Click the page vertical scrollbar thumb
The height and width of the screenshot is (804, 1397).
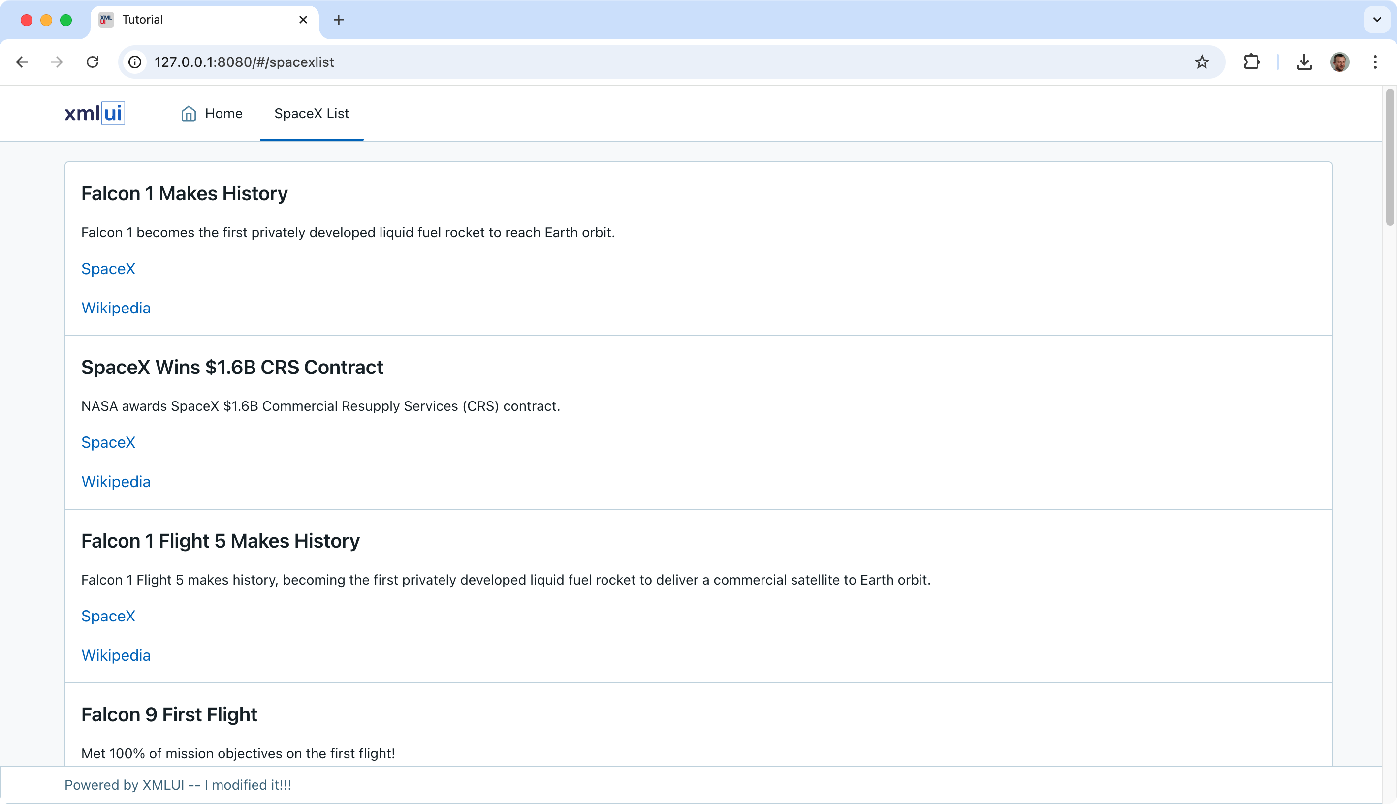coord(1390,157)
